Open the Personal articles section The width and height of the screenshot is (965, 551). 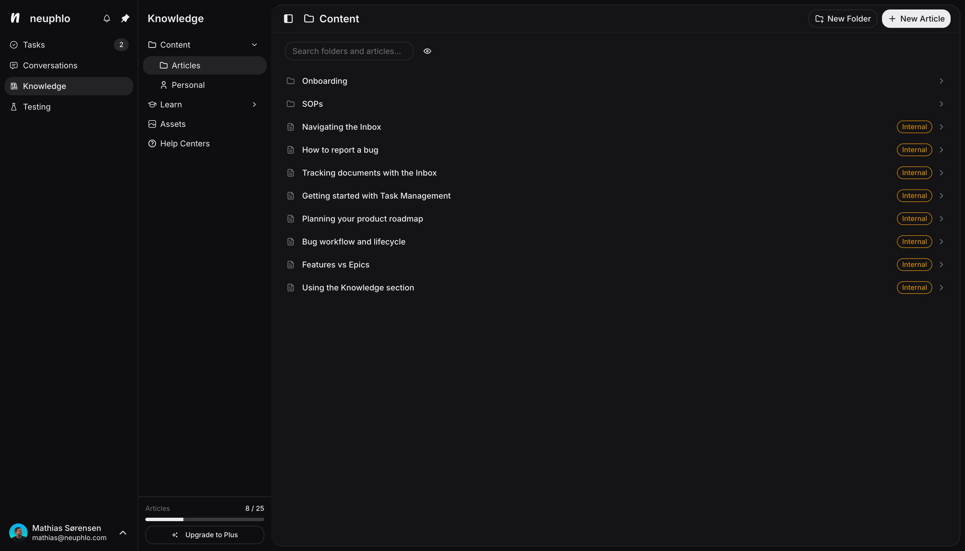[x=189, y=84]
